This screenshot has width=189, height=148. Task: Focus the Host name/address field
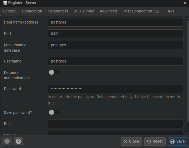point(116,22)
